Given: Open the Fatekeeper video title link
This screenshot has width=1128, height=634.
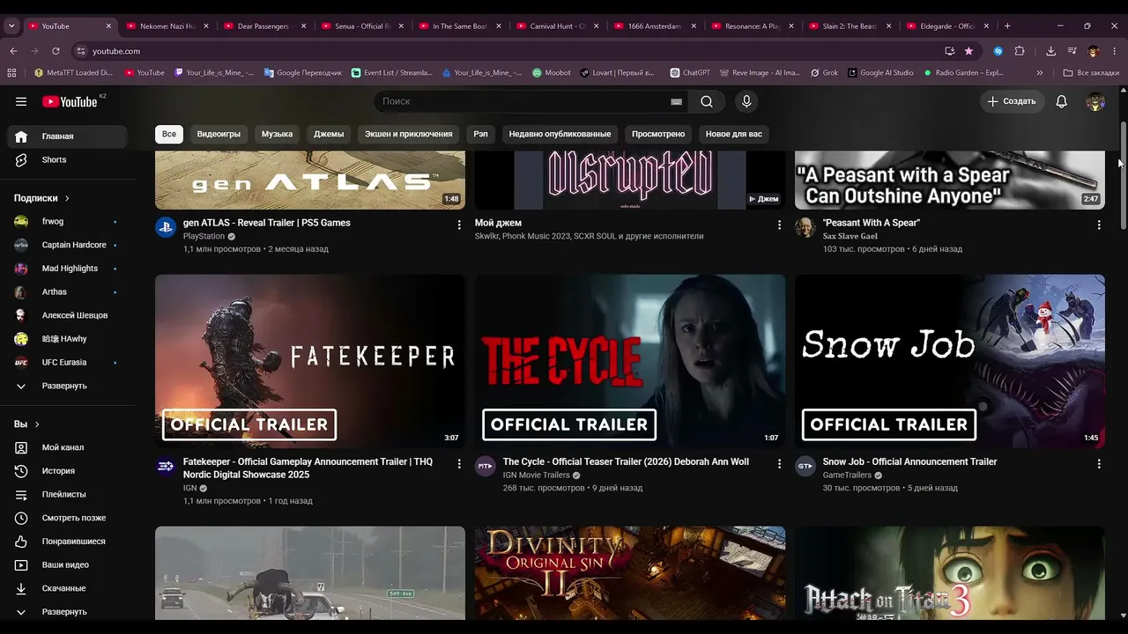Looking at the screenshot, I should pos(308,468).
